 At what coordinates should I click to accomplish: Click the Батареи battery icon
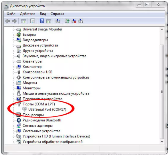pyautogui.click(x=19, y=35)
